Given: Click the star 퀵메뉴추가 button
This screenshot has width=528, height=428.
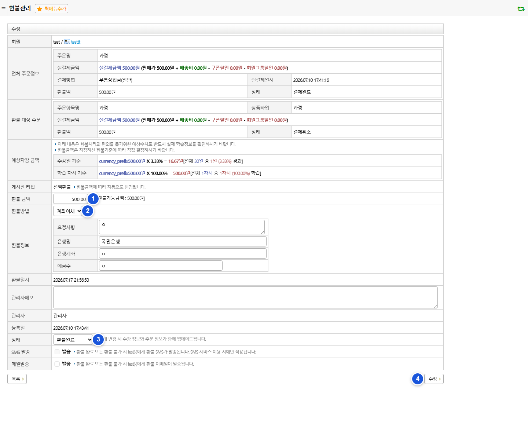Looking at the screenshot, I should pyautogui.click(x=52, y=8).
